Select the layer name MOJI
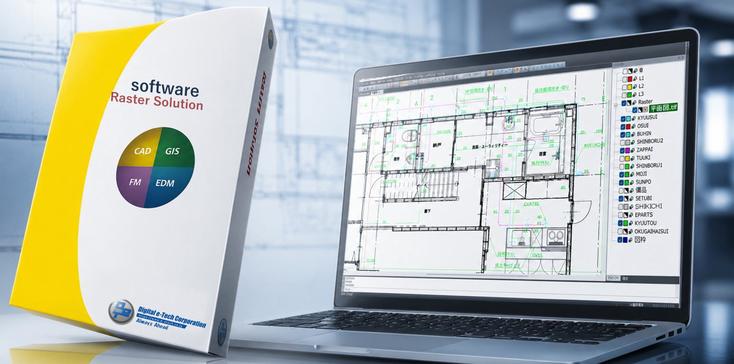 pos(642,174)
